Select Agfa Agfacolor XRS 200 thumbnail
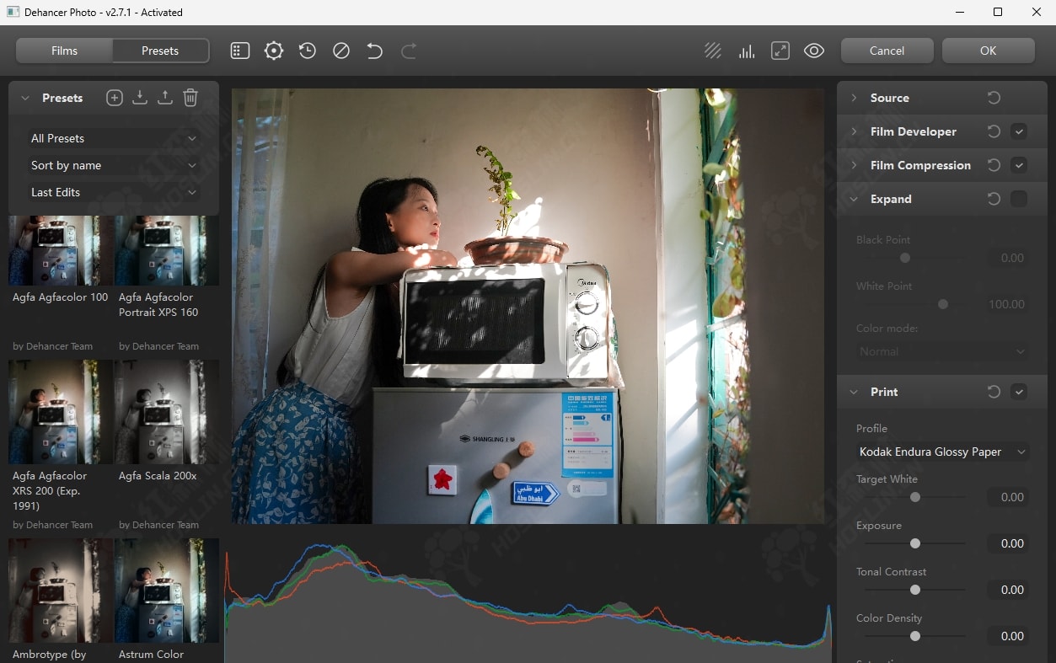Image resolution: width=1056 pixels, height=663 pixels. coord(60,412)
